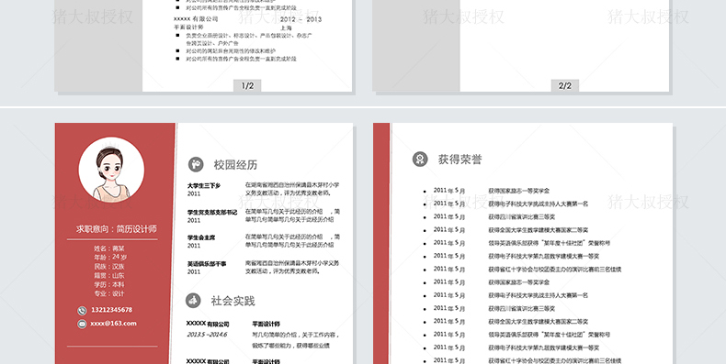Select the 大学生三下乡 entry title

[x=204, y=186]
